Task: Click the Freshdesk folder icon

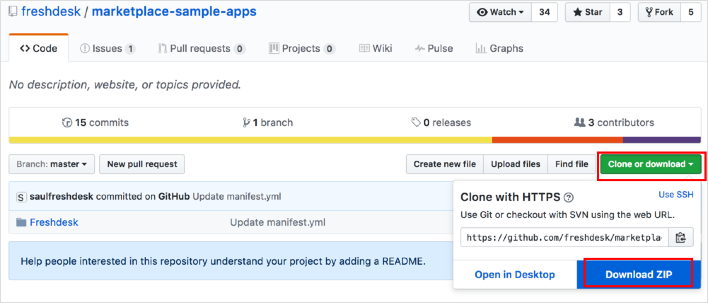Action: 21,222
